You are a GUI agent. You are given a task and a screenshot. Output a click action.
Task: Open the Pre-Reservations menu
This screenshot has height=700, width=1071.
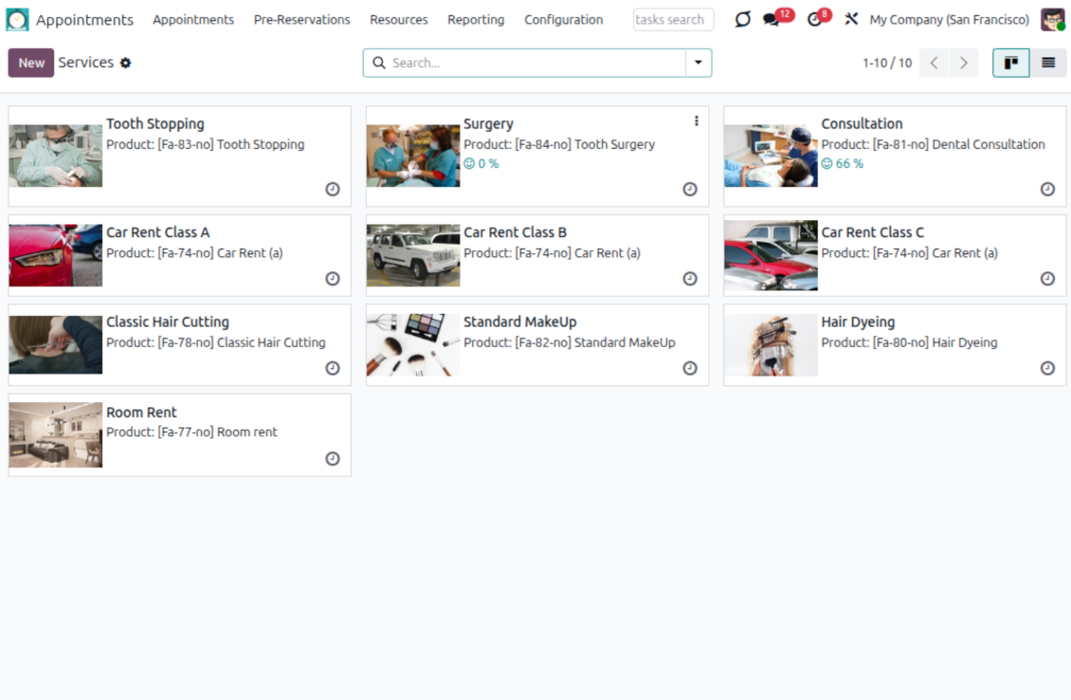[301, 20]
